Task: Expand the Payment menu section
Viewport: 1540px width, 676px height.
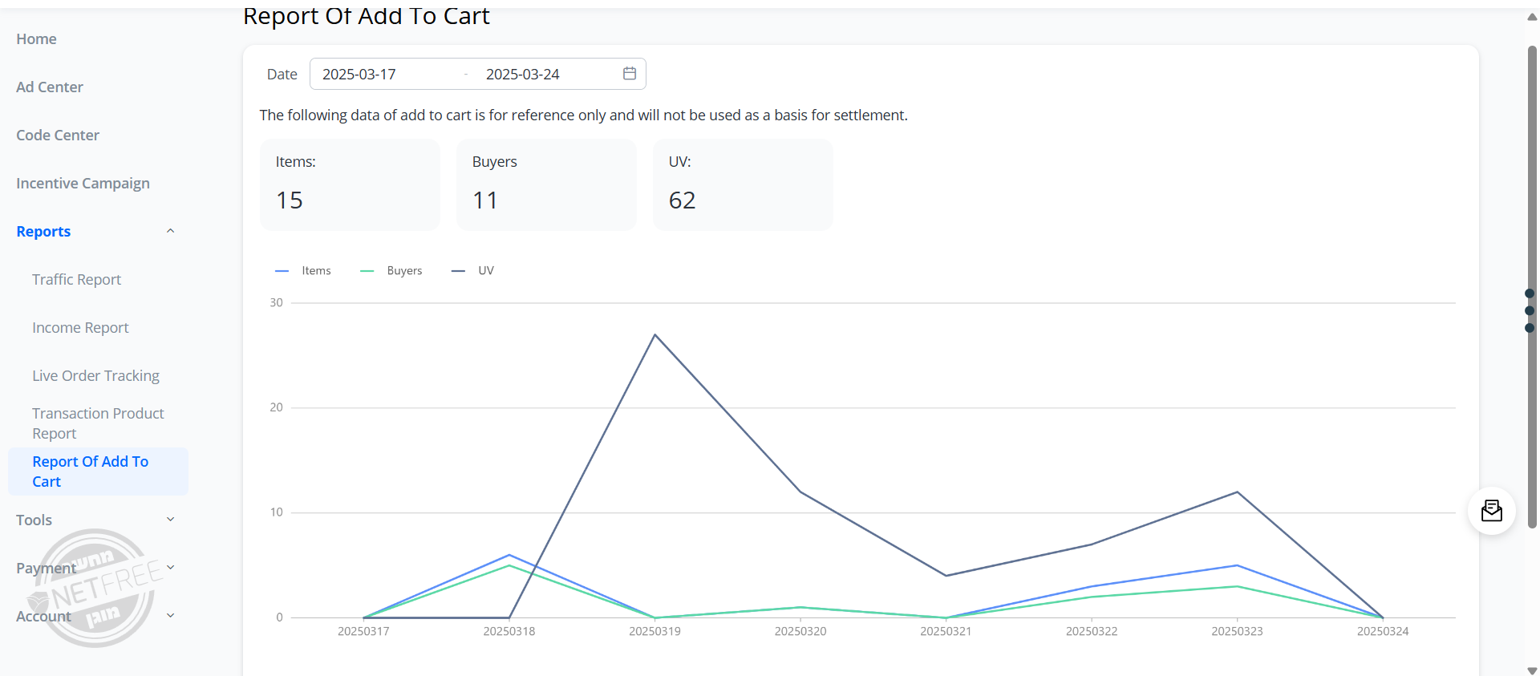Action: pyautogui.click(x=170, y=568)
